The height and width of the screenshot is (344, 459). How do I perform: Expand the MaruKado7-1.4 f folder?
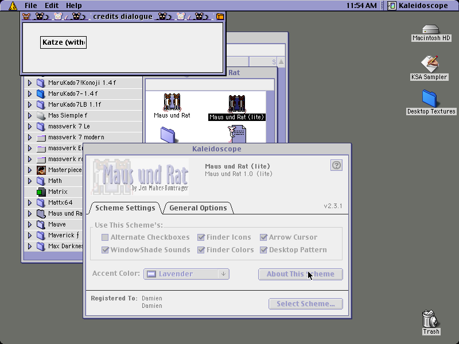(30, 93)
